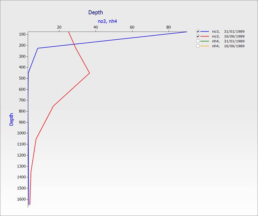The width and height of the screenshot is (258, 216).
Task: Click the blue curve's bend near depth 225
Action: click(38, 48)
